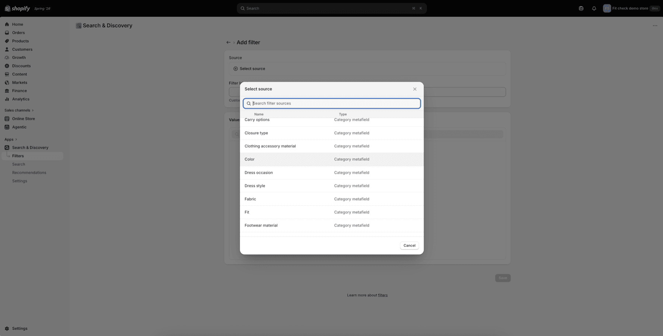Screen dimensions: 663x336
Task: Click the Save button
Action: coord(502,278)
